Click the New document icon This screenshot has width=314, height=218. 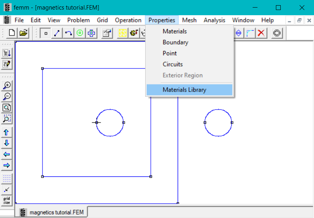tap(12, 33)
